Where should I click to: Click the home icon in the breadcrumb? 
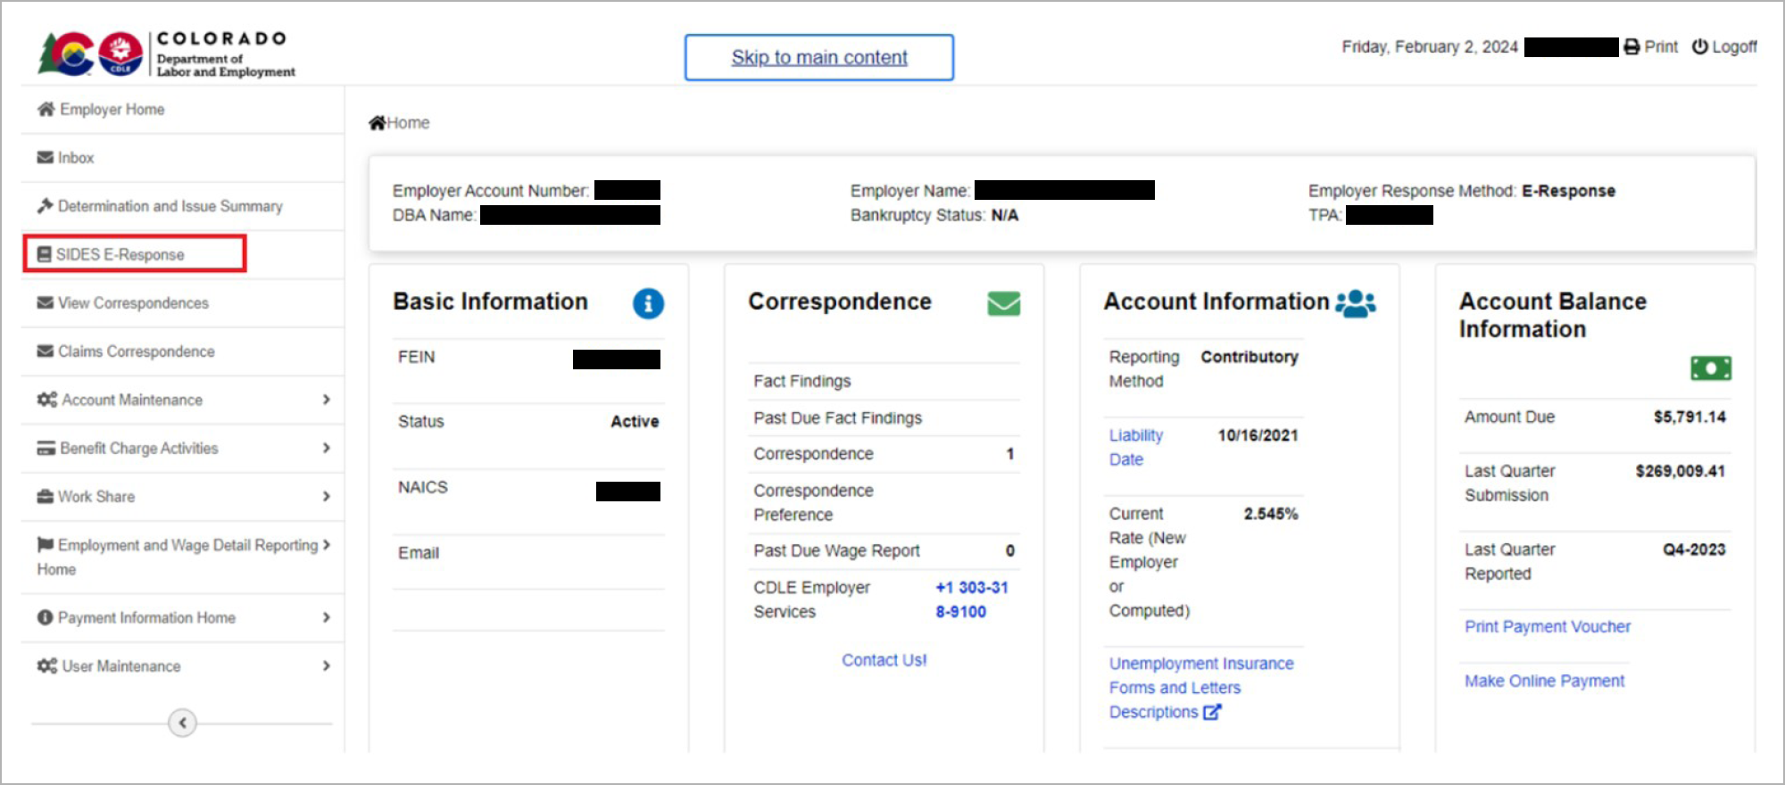(378, 123)
